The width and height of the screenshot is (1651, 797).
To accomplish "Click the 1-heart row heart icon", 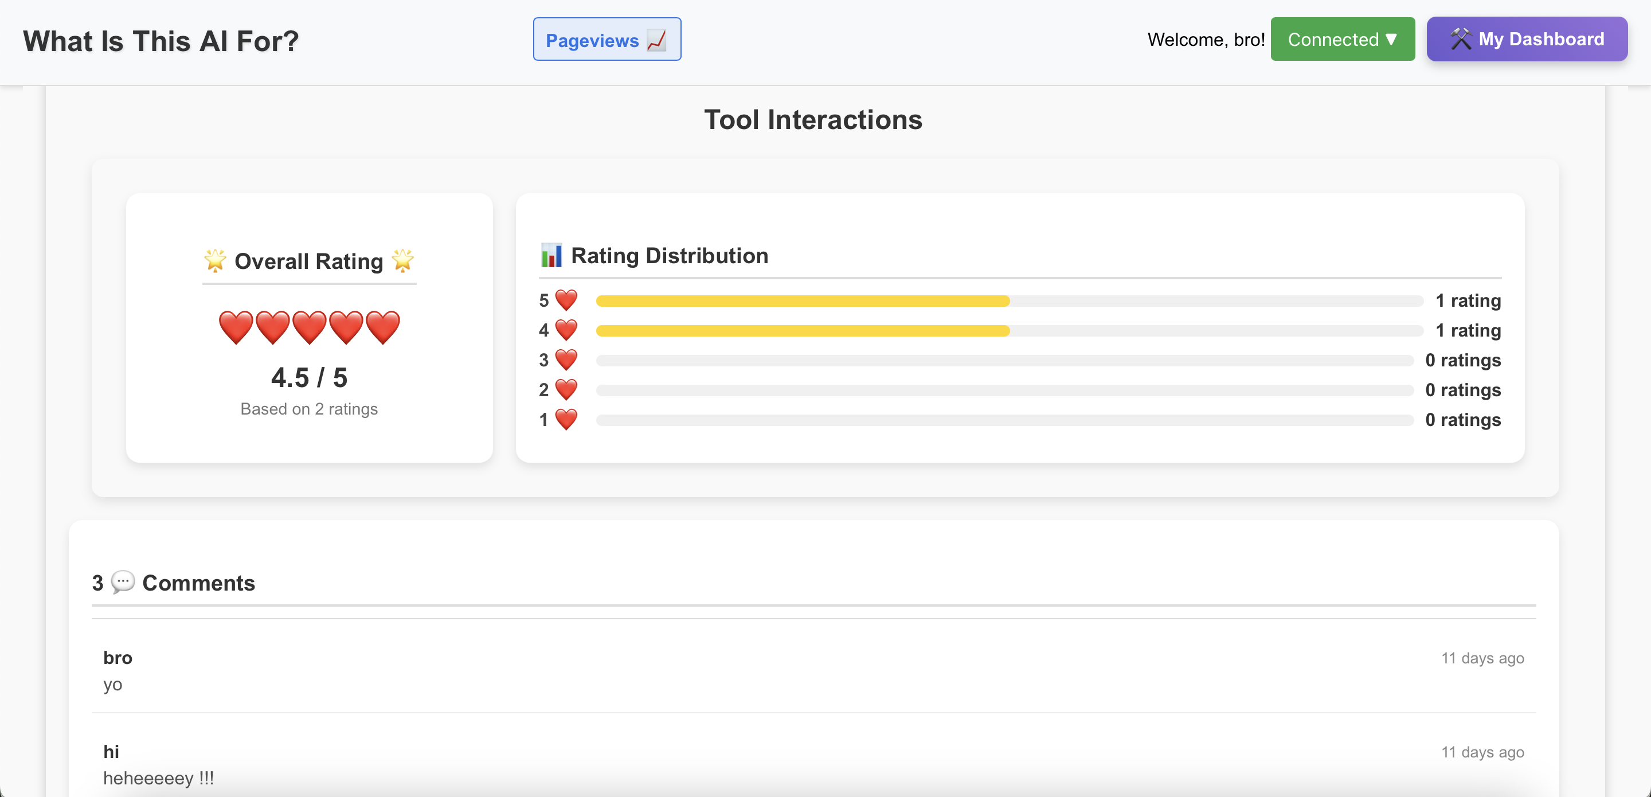I will [566, 419].
